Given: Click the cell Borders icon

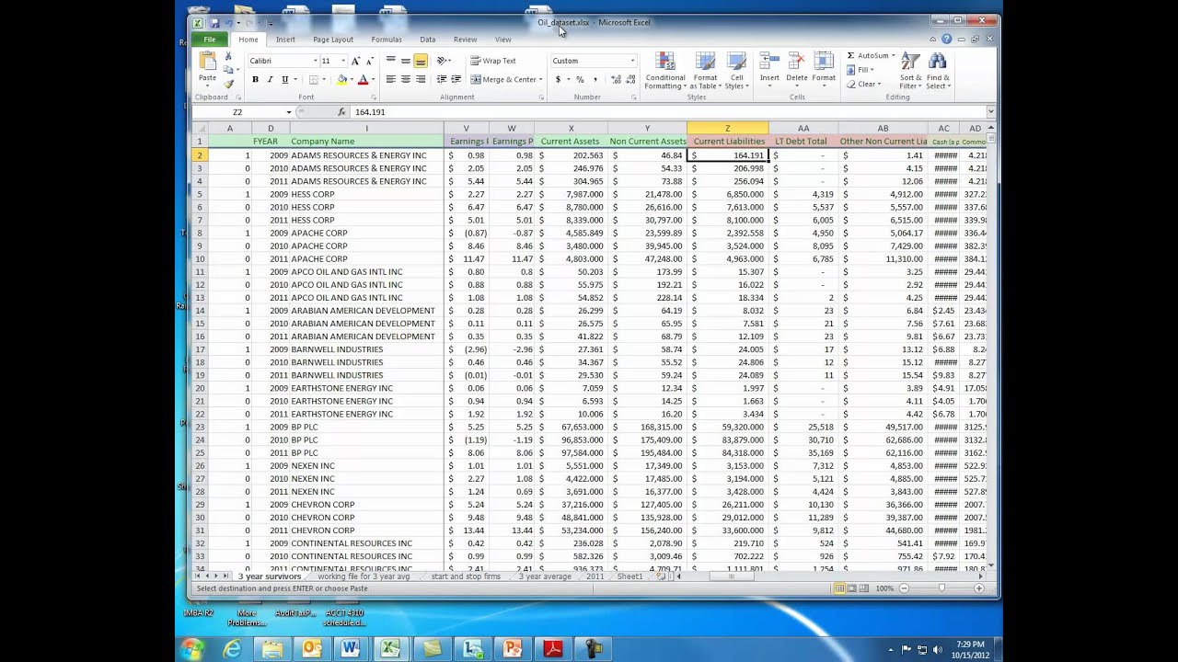Looking at the screenshot, I should pyautogui.click(x=313, y=80).
